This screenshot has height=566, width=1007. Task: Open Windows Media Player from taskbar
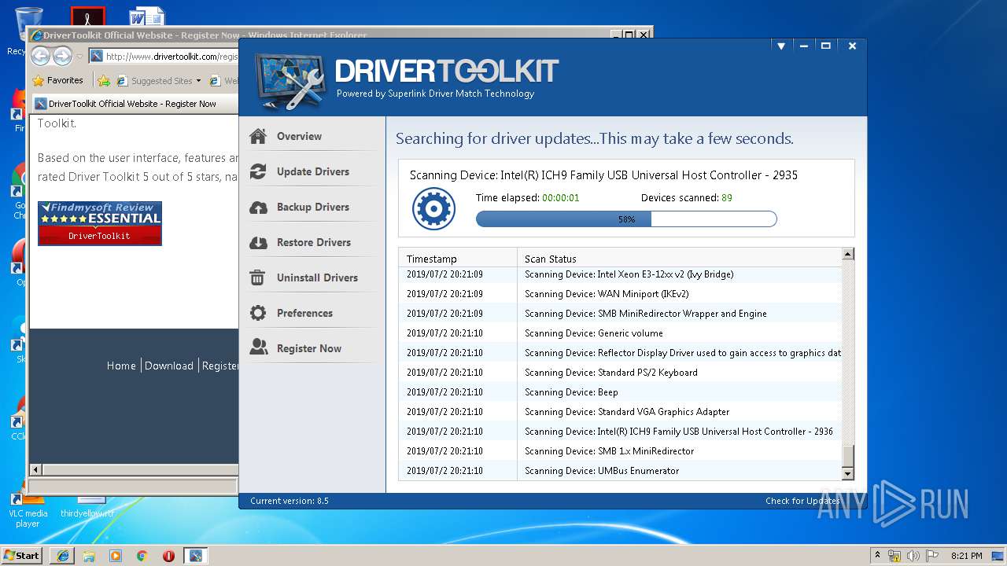[116, 555]
